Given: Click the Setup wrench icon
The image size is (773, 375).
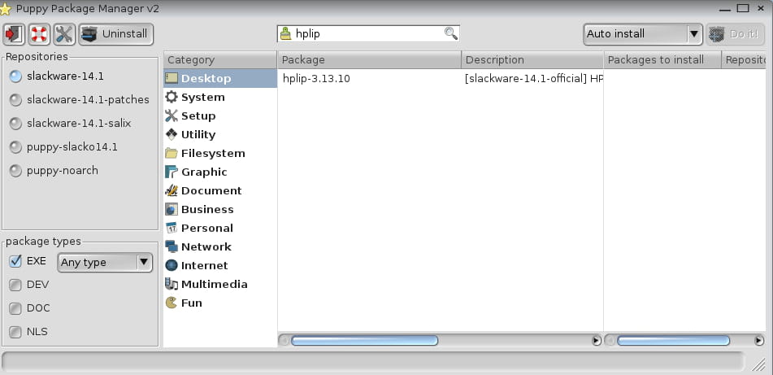Looking at the screenshot, I should (x=171, y=116).
